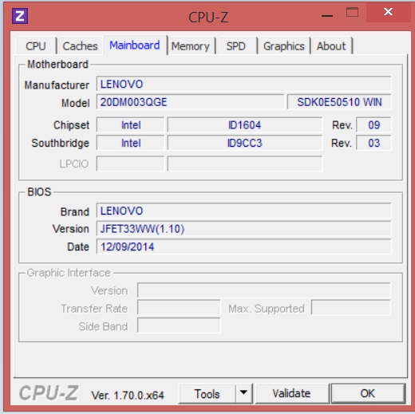Screen dimensions: 415x414
Task: Click the BIOS Date 12/09/2014 field
Action: (x=243, y=246)
